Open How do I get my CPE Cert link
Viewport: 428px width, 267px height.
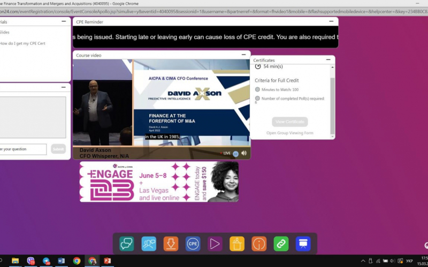[22, 43]
